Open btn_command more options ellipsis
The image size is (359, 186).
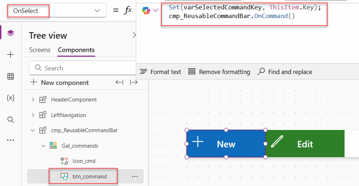tap(135, 176)
